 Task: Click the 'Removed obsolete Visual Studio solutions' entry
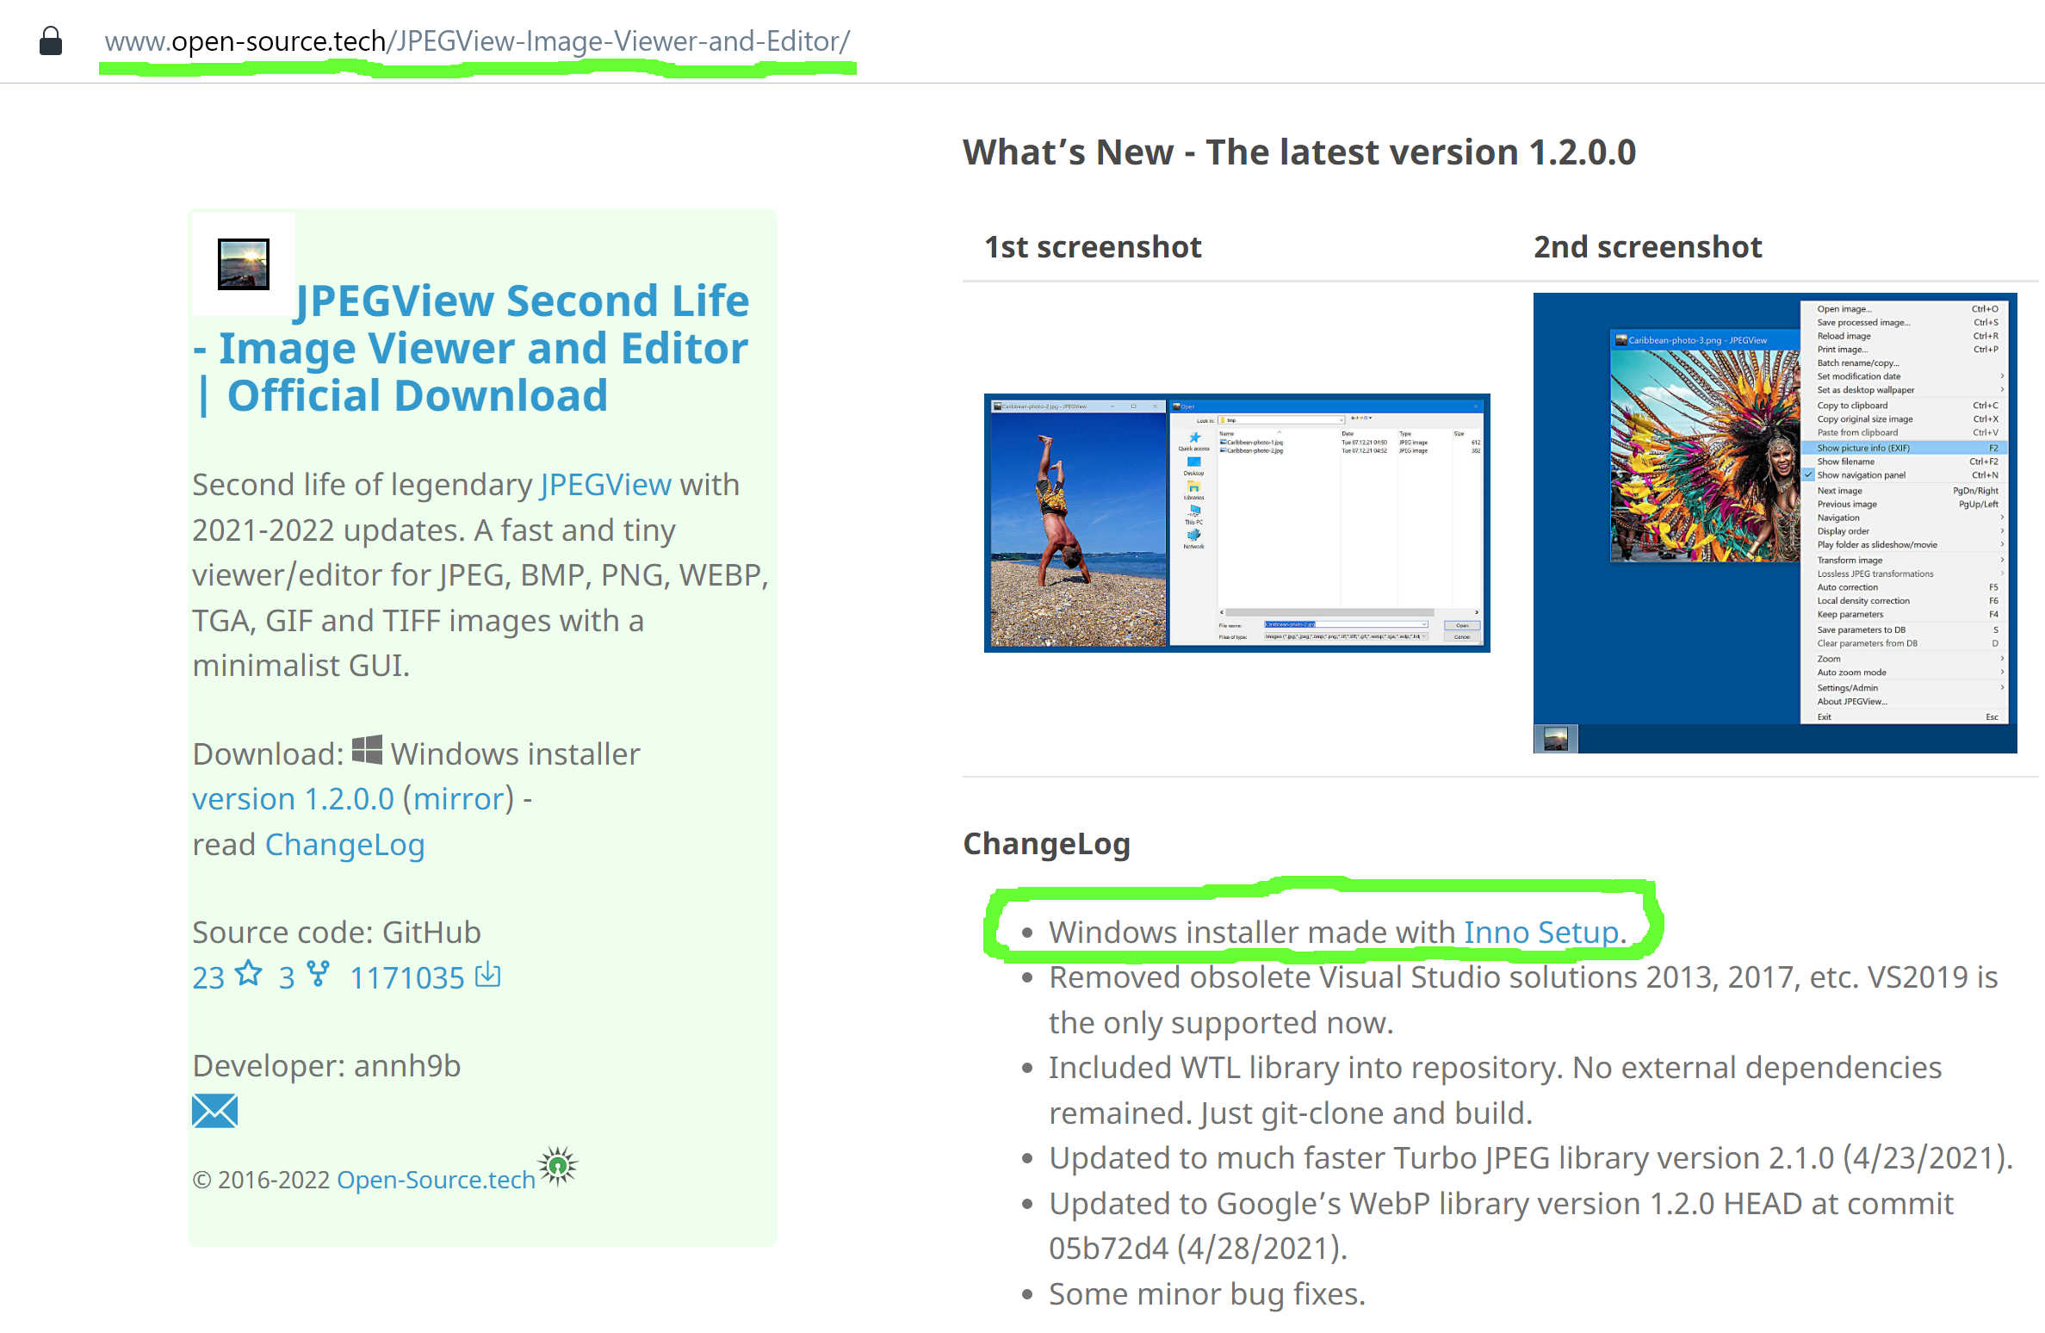pyautogui.click(x=1522, y=1000)
